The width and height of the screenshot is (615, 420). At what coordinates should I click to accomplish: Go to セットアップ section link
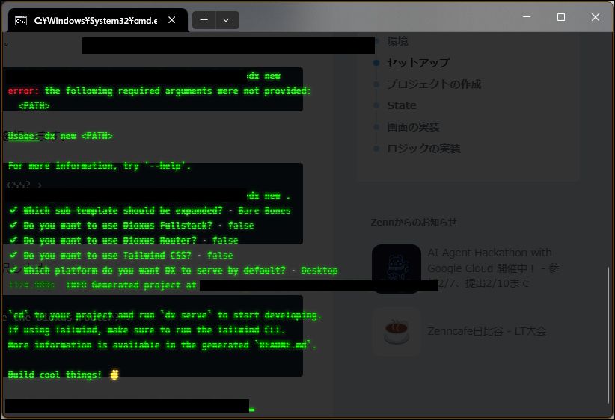418,63
